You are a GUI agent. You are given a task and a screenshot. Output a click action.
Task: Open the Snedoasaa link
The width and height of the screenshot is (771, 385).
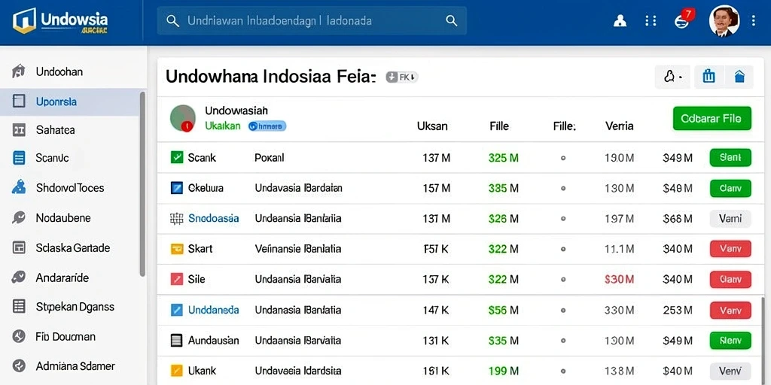tap(213, 219)
